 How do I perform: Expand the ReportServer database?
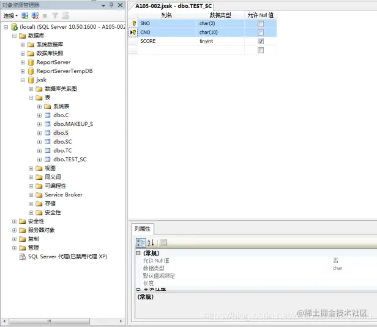tap(23, 63)
